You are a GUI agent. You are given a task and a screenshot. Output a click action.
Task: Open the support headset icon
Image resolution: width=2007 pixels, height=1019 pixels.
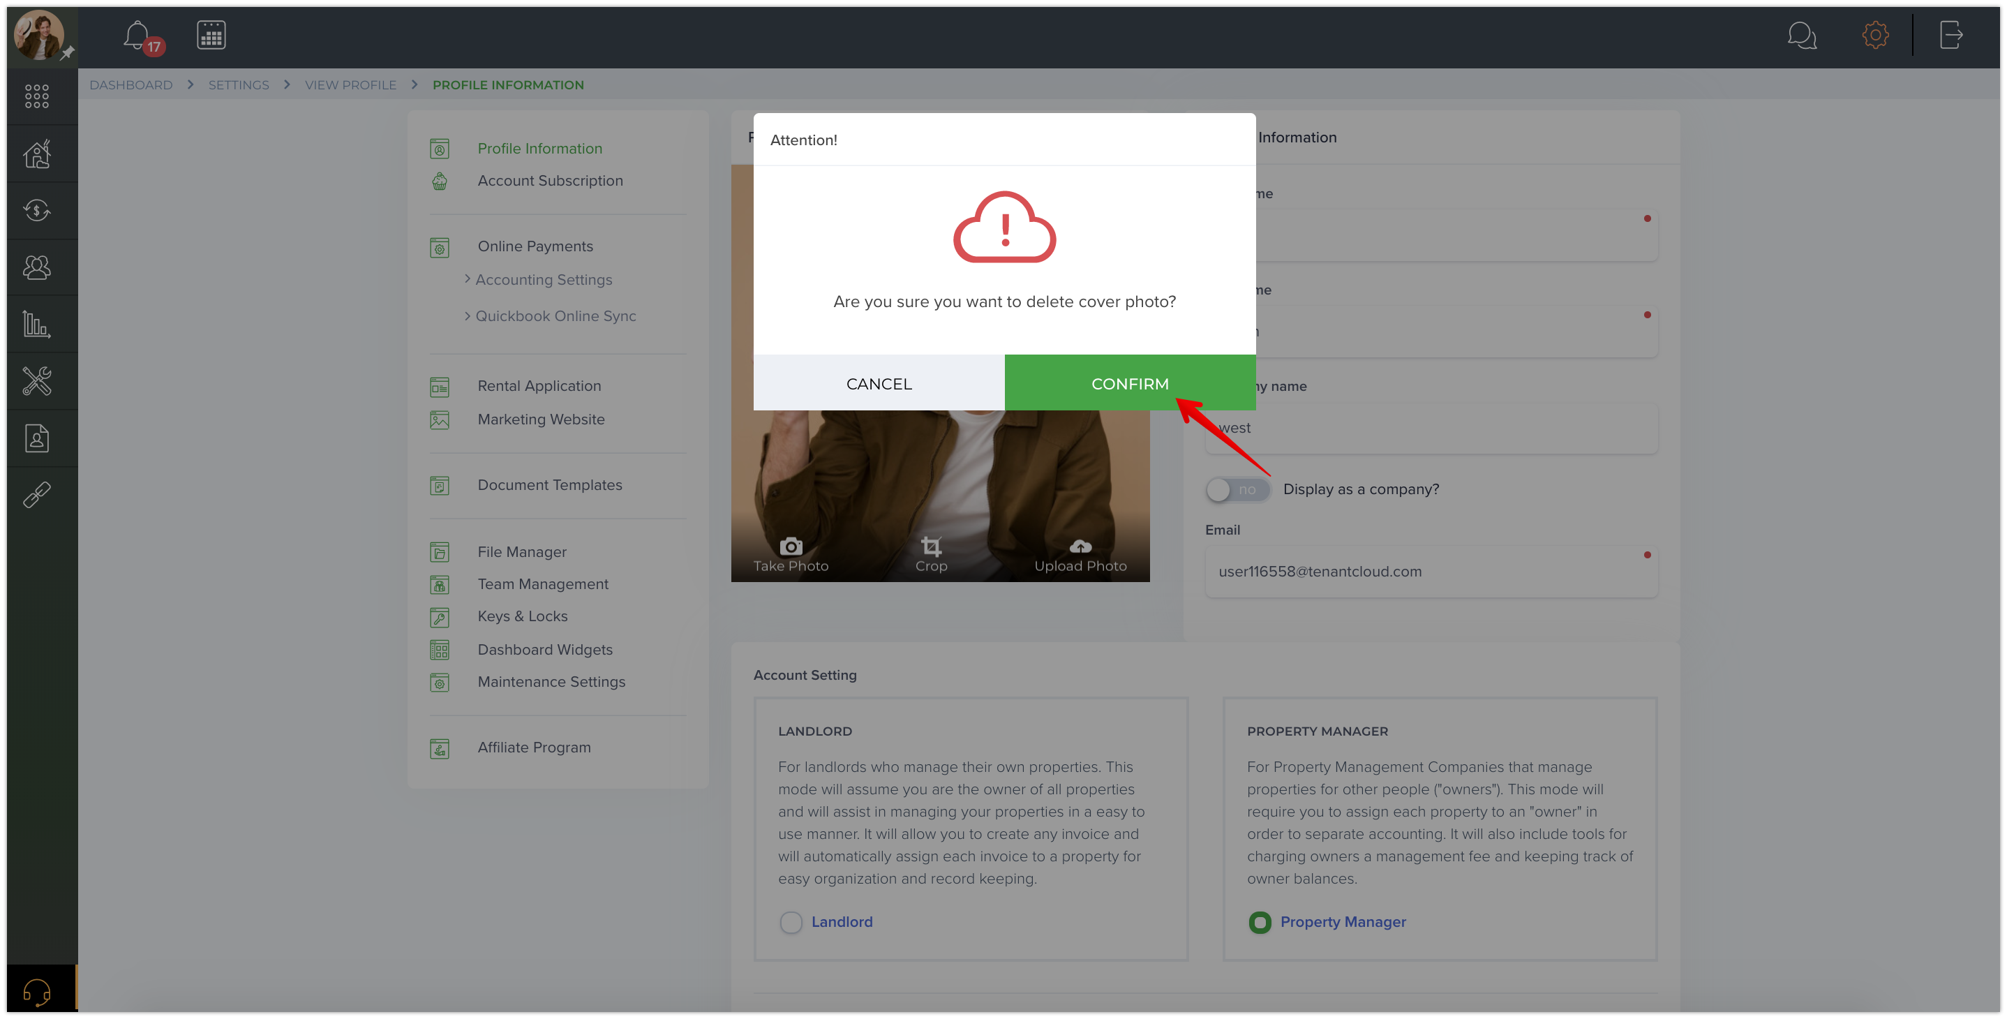[x=36, y=992]
